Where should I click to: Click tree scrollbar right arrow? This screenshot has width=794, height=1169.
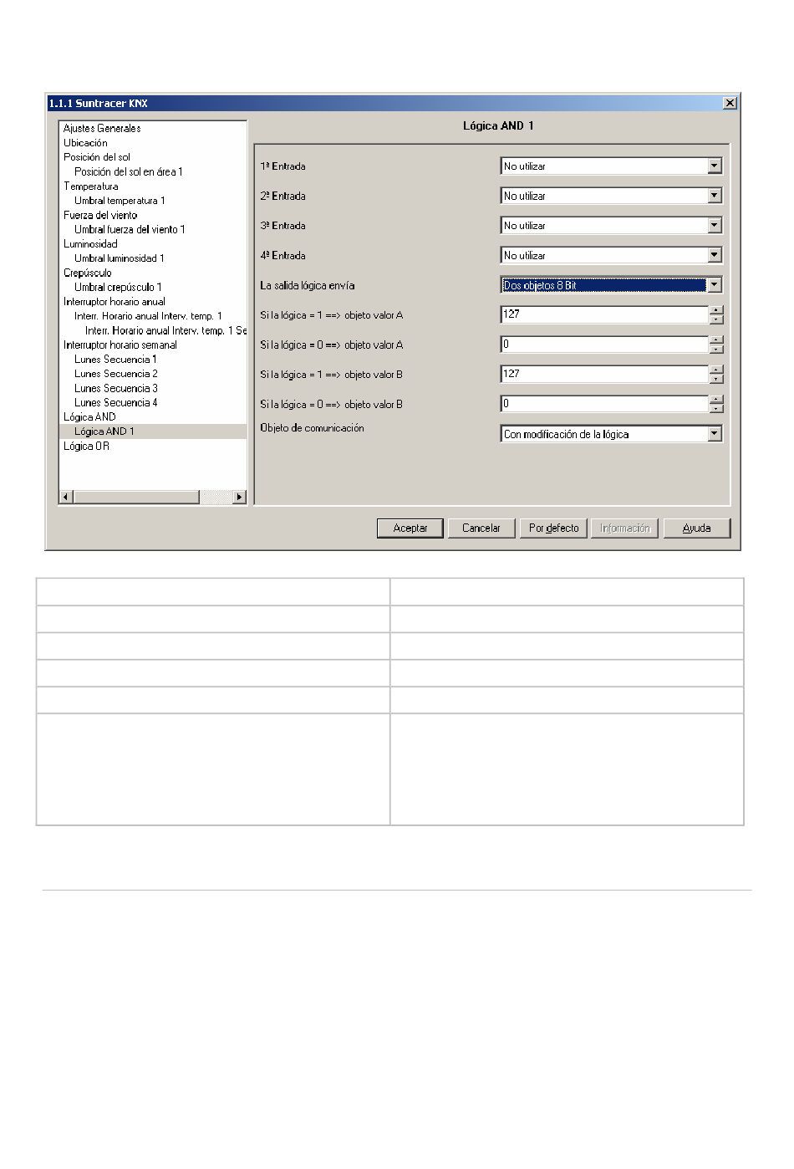[240, 497]
